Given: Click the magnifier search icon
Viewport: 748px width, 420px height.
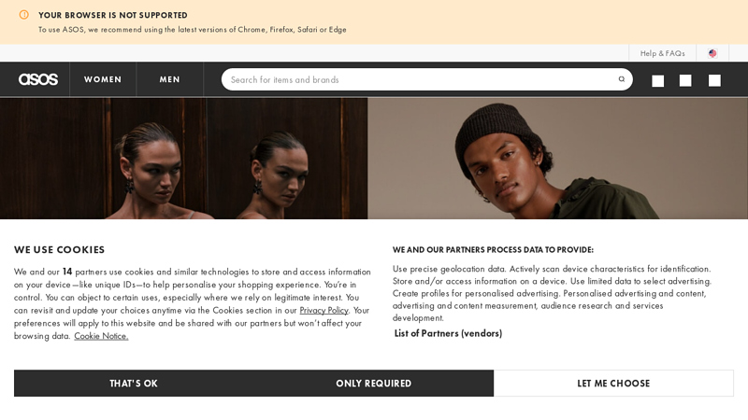Looking at the screenshot, I should point(622,79).
